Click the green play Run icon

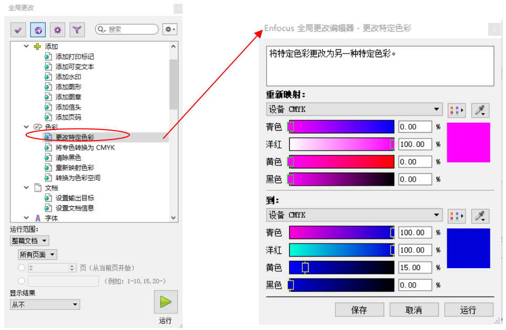(x=165, y=302)
